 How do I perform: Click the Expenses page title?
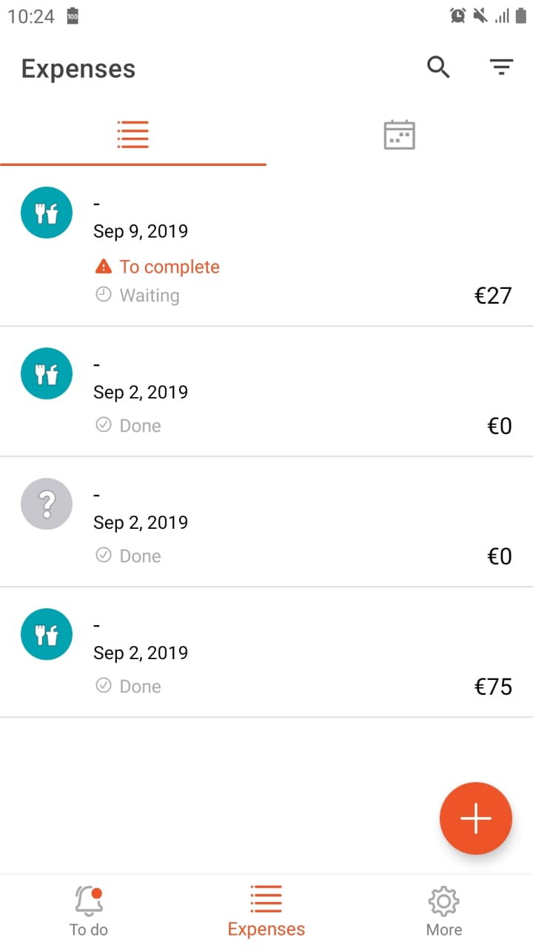point(78,69)
